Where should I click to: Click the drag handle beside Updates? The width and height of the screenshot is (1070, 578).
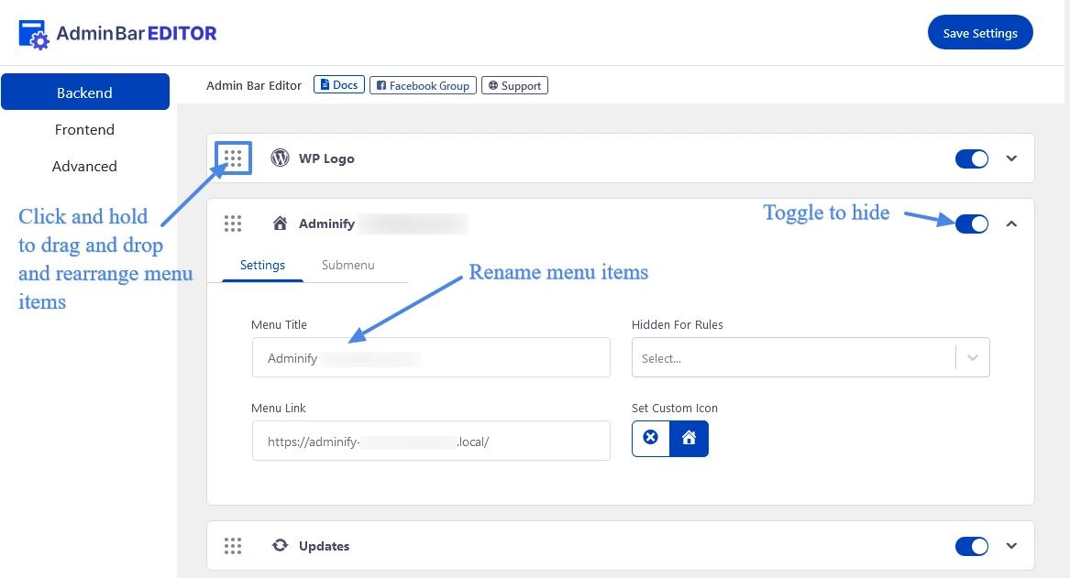[x=232, y=545]
